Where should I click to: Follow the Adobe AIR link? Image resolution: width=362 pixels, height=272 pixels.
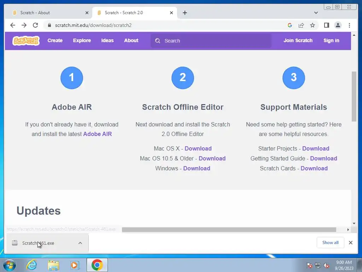pos(98,134)
